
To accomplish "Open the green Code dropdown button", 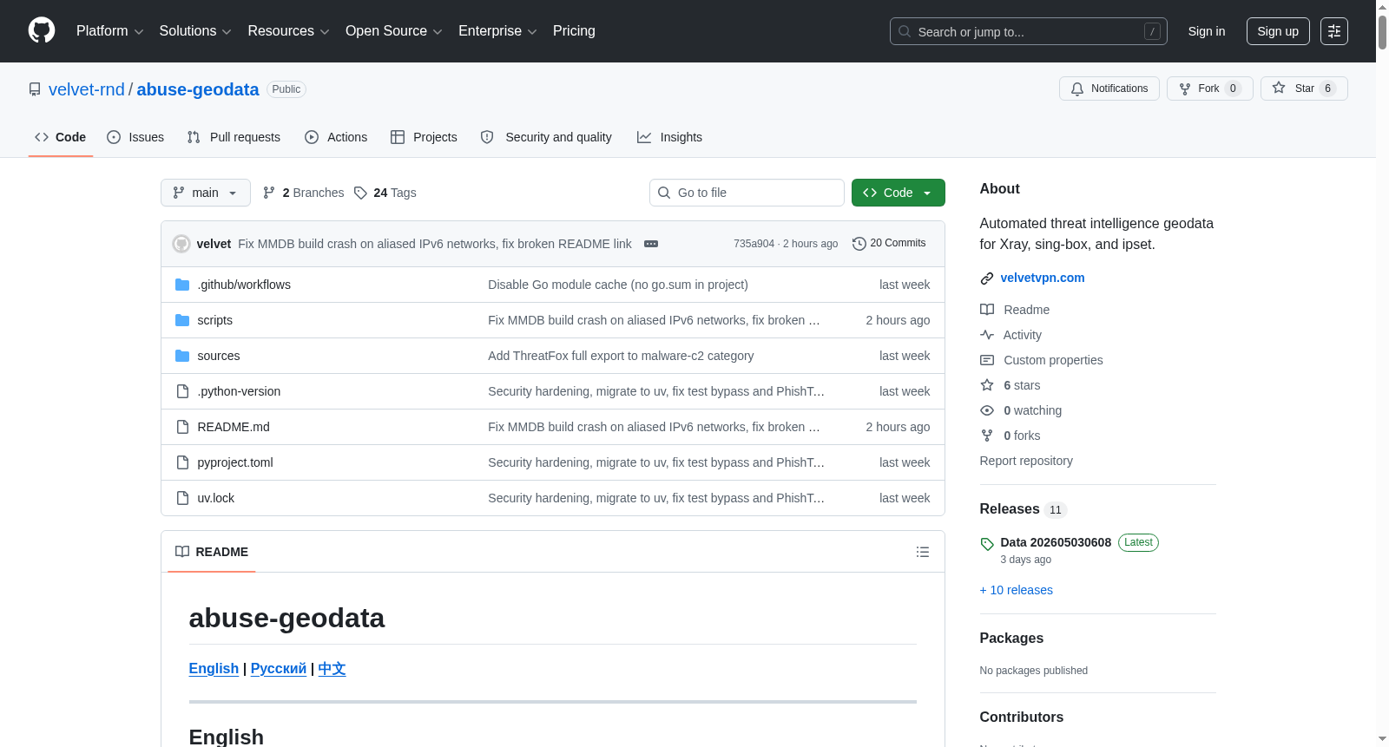I will (899, 193).
